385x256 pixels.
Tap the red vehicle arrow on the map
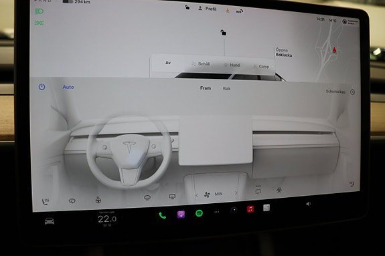click(x=334, y=50)
